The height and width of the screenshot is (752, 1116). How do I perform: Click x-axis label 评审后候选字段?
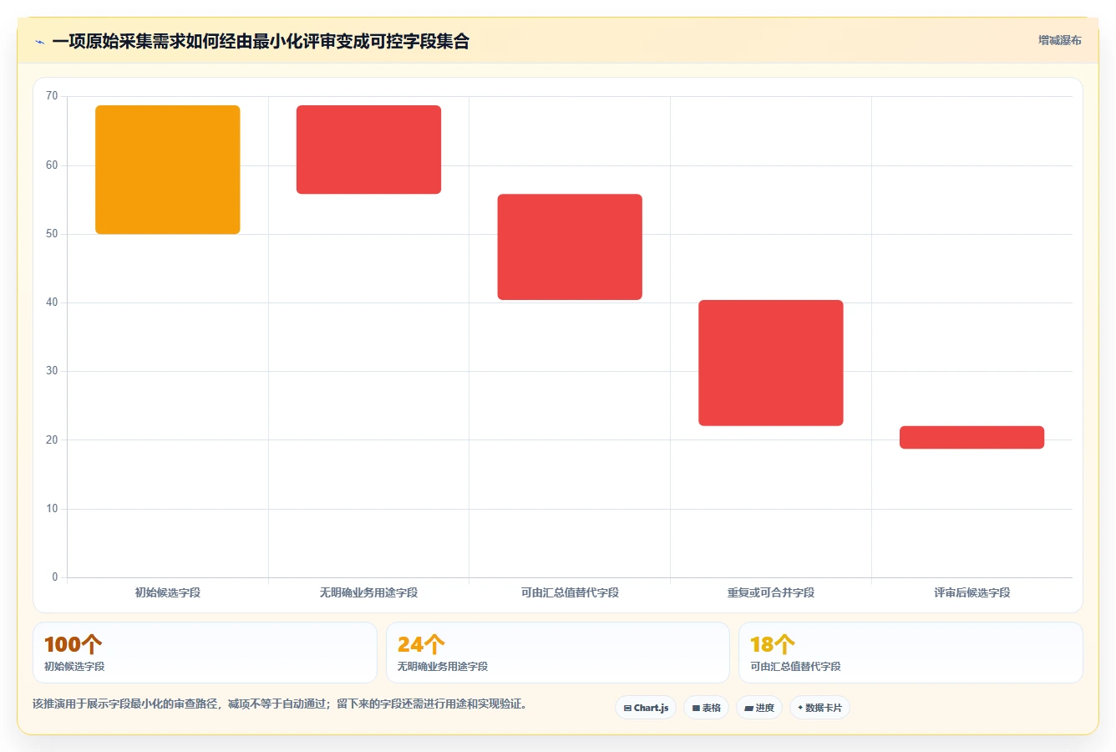pos(972,592)
